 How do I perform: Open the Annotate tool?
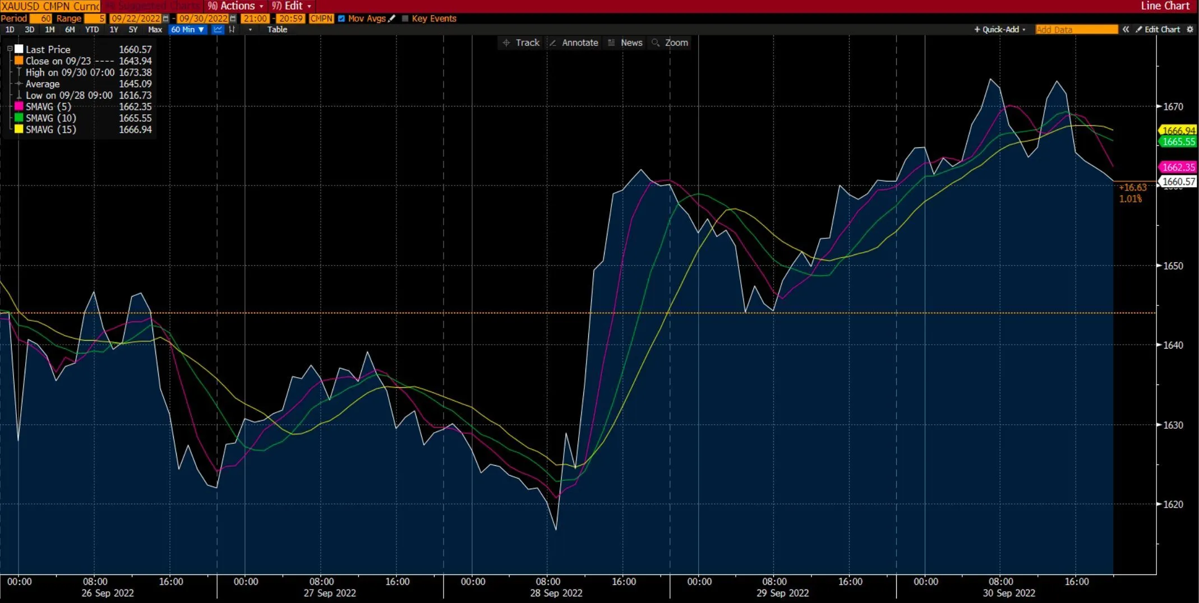pos(574,43)
